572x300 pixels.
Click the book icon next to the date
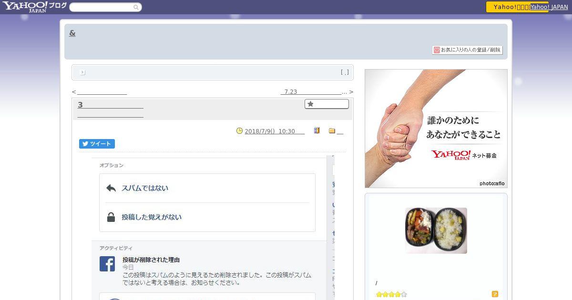tap(317, 130)
